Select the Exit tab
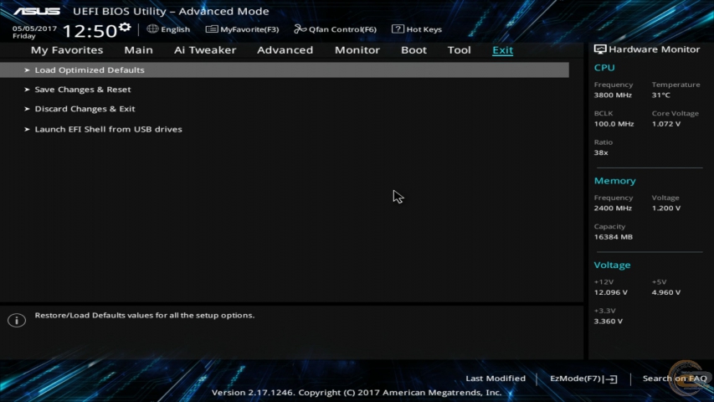The width and height of the screenshot is (714, 402). pyautogui.click(x=503, y=50)
